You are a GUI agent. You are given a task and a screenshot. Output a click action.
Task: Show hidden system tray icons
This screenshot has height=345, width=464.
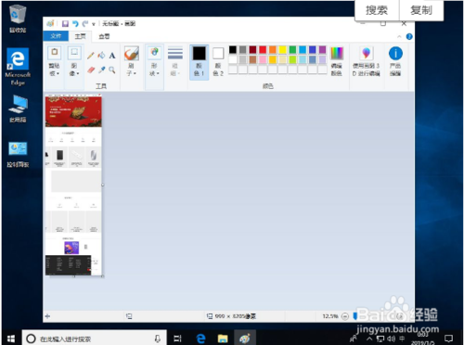click(369, 339)
